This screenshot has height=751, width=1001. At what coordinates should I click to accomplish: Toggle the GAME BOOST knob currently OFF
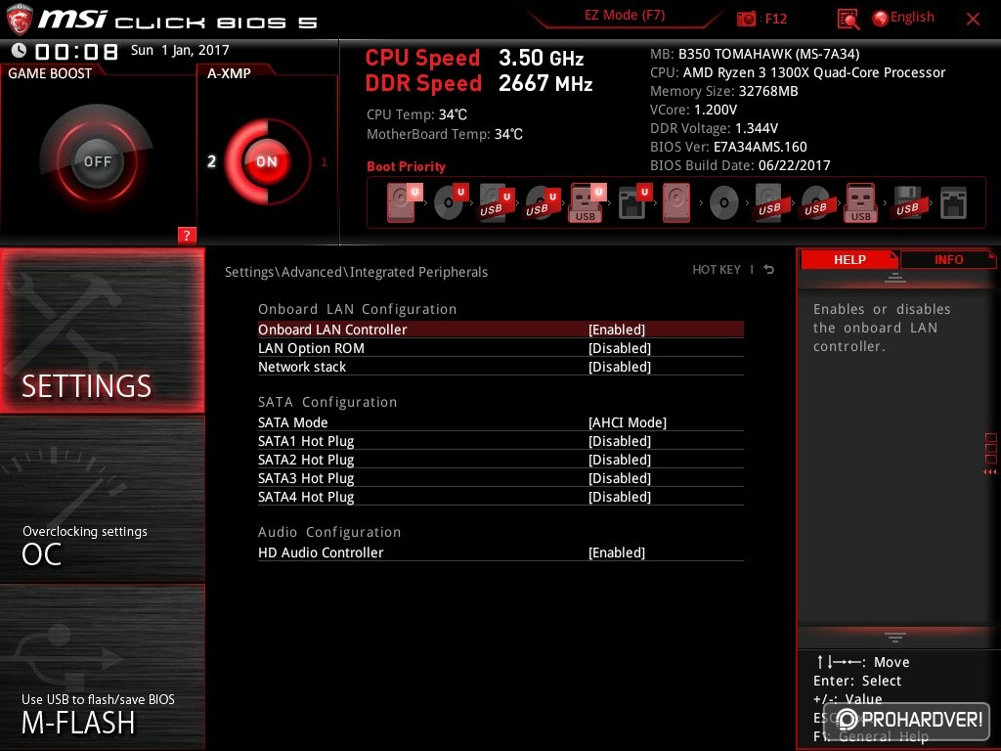[x=97, y=161]
